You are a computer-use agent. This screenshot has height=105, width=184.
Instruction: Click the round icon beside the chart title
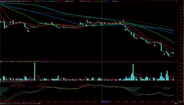tap(16, 1)
